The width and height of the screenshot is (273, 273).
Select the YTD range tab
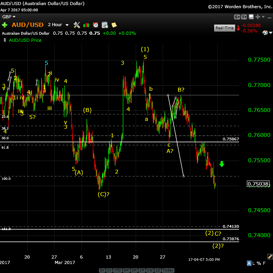[x=117, y=270]
